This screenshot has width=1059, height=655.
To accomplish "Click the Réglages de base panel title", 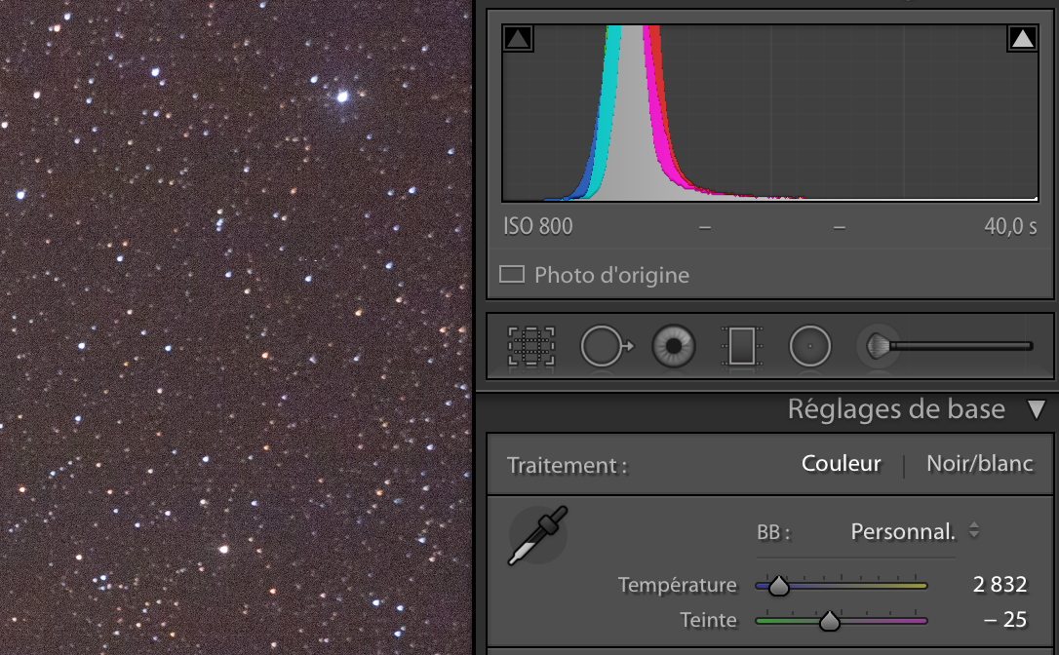I will pos(896,409).
